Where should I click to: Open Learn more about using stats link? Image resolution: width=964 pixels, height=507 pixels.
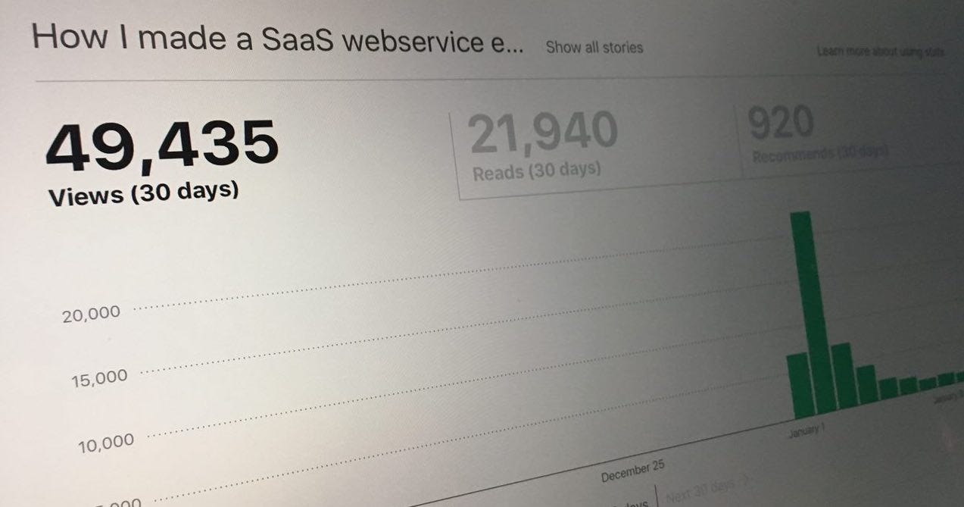880,52
